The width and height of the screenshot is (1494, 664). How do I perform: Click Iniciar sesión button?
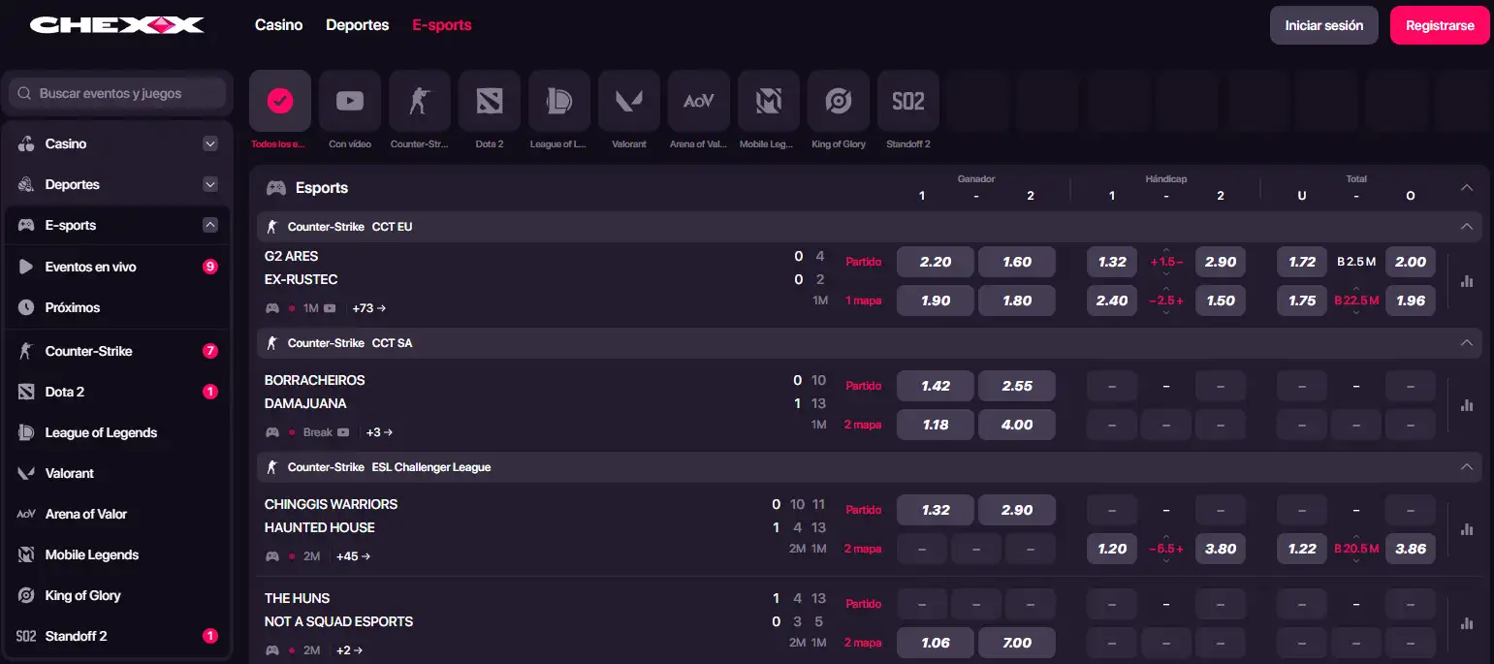click(1324, 25)
